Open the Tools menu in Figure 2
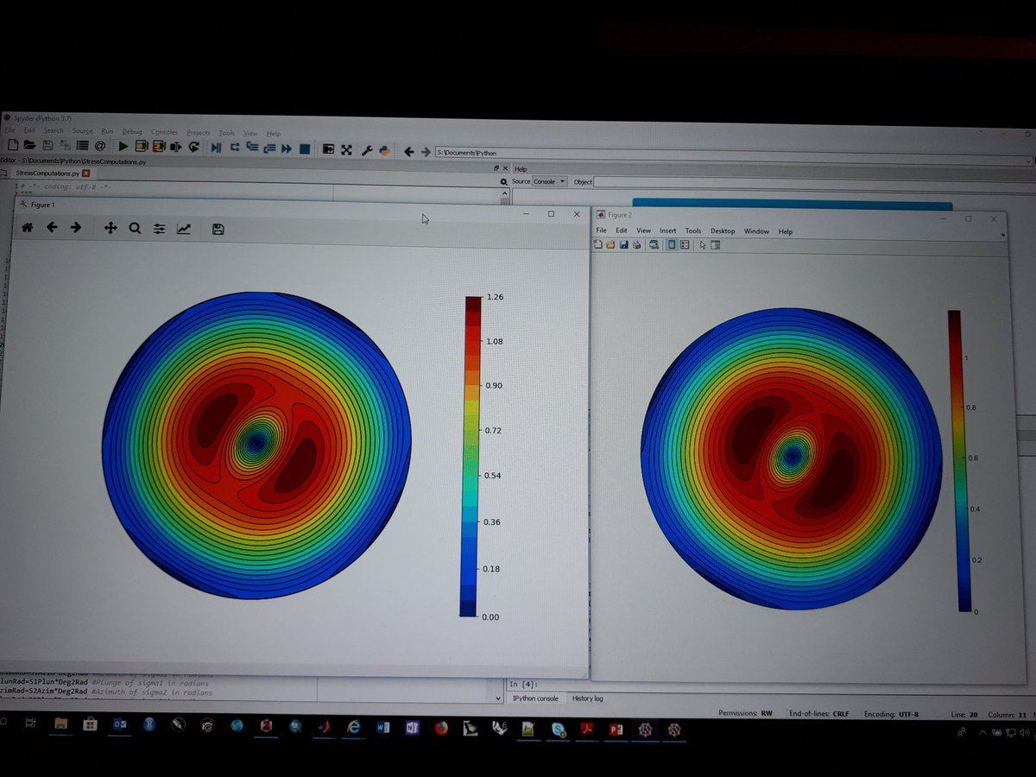The image size is (1036, 777). tap(693, 231)
